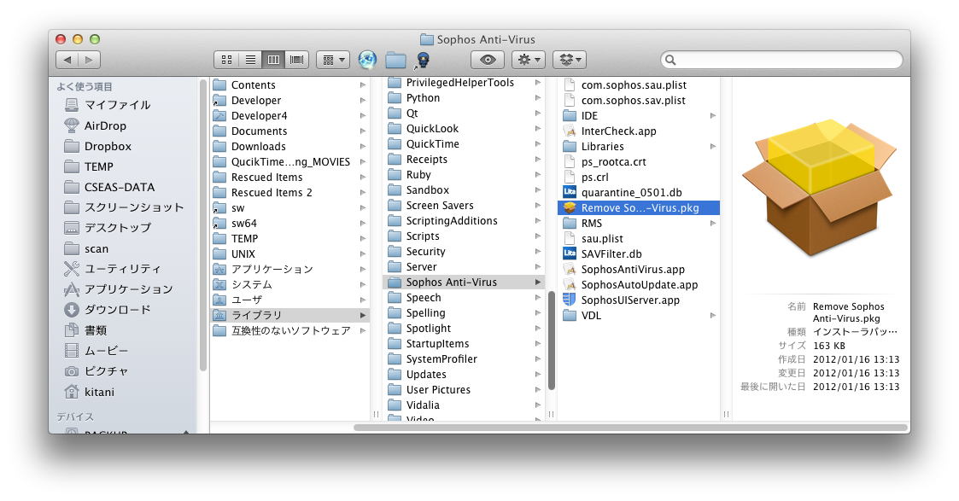Open スクリーンショット sidebar folder

tap(134, 207)
